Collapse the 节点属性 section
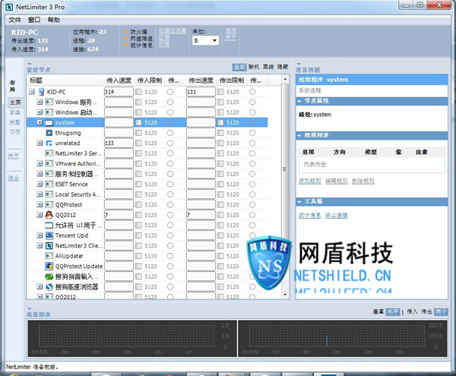The width and height of the screenshot is (456, 376). pos(299,101)
